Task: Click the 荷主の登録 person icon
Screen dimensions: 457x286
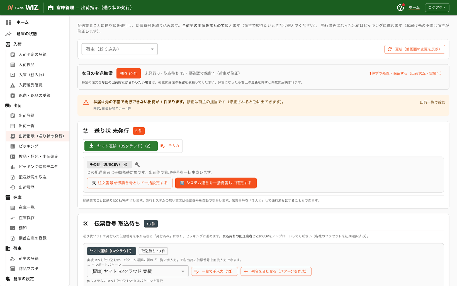Action: [13, 259]
